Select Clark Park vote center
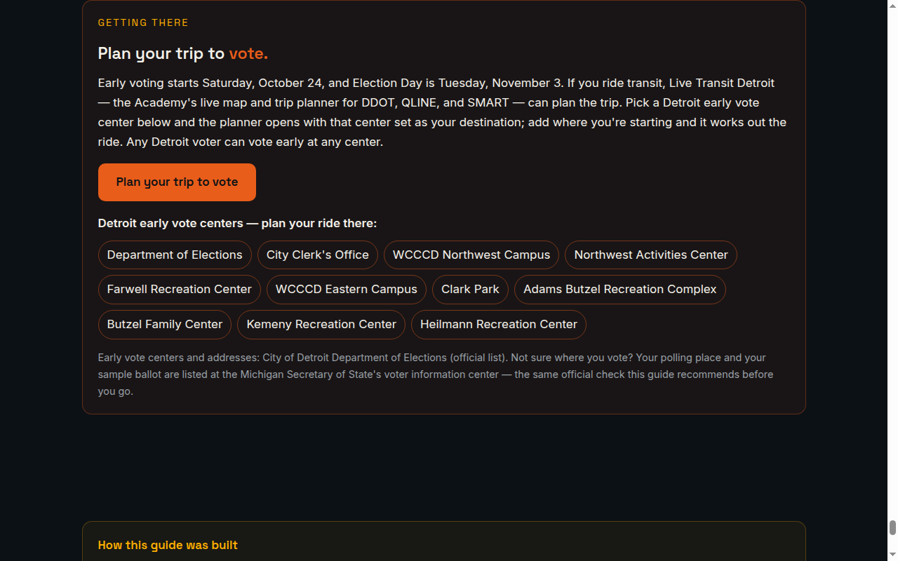Image resolution: width=898 pixels, height=561 pixels. (470, 289)
